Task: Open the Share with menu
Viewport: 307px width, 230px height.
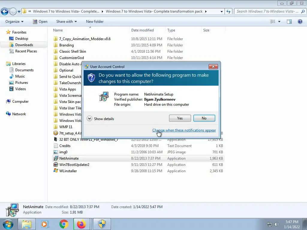Action: point(66,22)
